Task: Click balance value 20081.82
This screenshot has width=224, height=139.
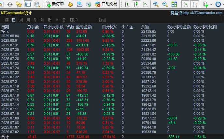Action: pos(148,54)
